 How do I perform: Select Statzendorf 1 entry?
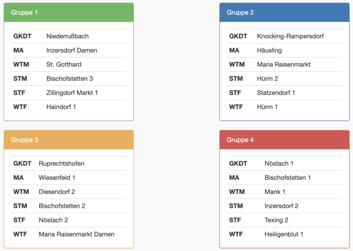pyautogui.click(x=276, y=93)
